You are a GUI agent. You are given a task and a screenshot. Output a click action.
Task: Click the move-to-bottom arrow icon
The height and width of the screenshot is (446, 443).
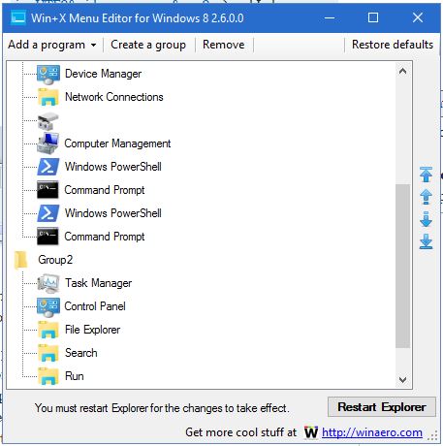426,241
